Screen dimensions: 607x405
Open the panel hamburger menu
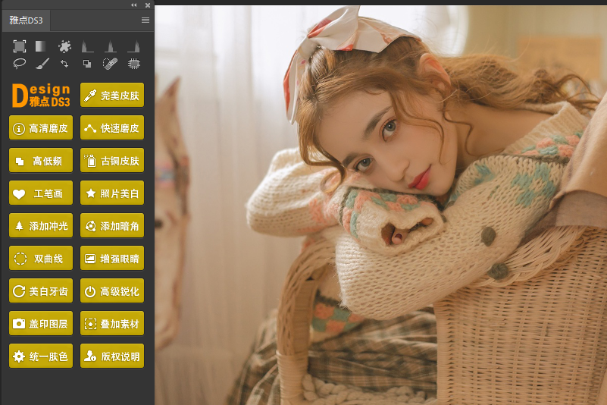tap(145, 20)
